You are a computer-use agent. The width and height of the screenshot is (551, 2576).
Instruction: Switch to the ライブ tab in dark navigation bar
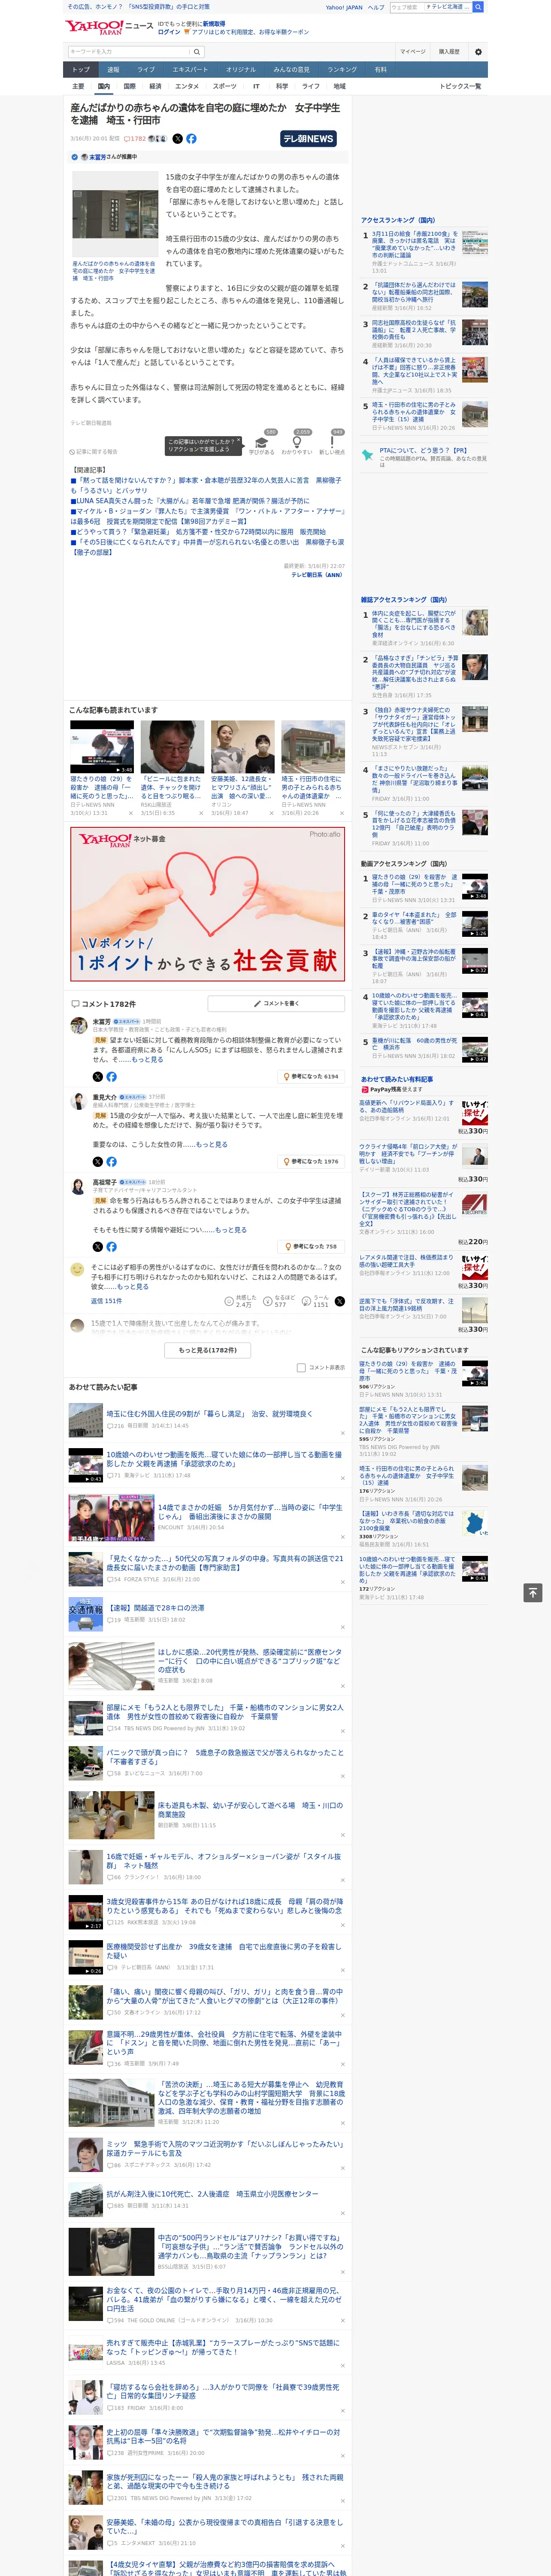click(x=146, y=70)
